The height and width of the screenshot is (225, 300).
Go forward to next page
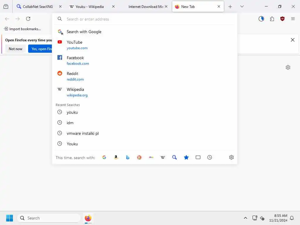click(x=18, y=19)
